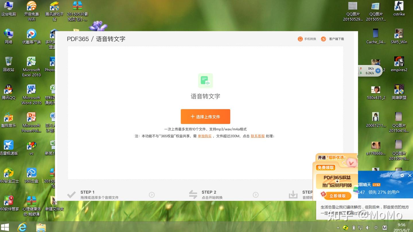
Task: Select the 网络 network desktop icon
Action: [9, 37]
